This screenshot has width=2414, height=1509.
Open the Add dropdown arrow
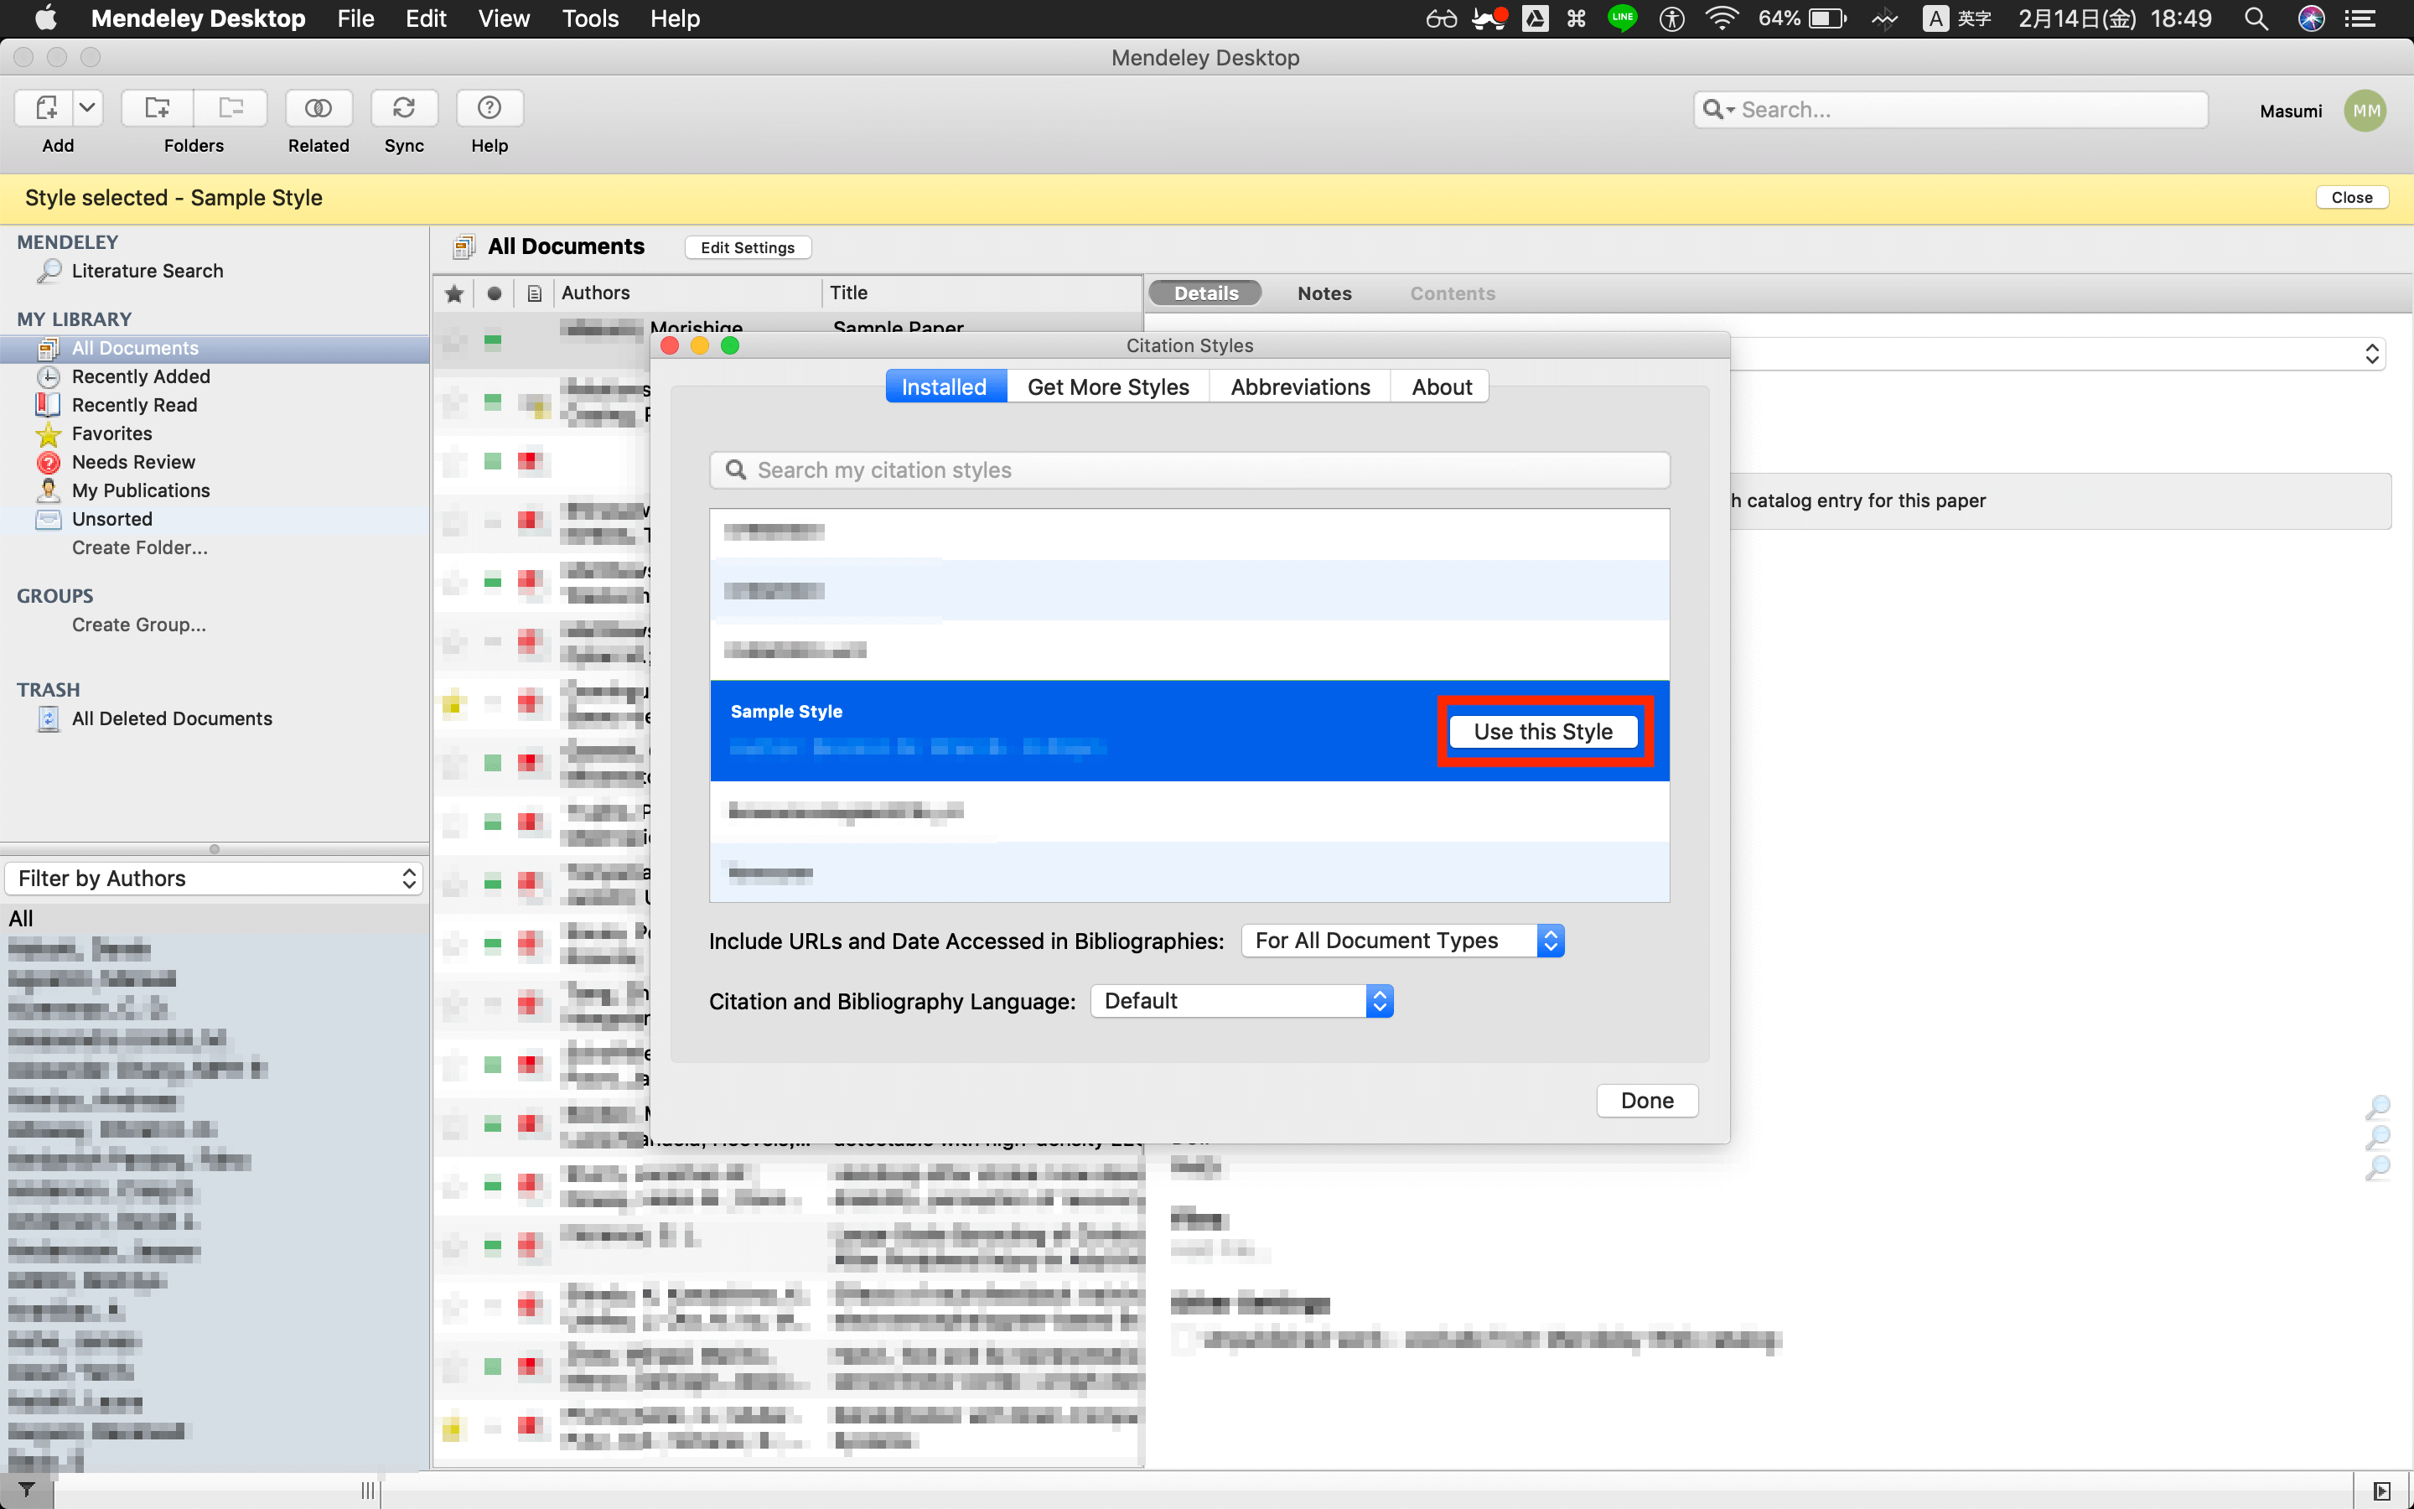[x=88, y=108]
